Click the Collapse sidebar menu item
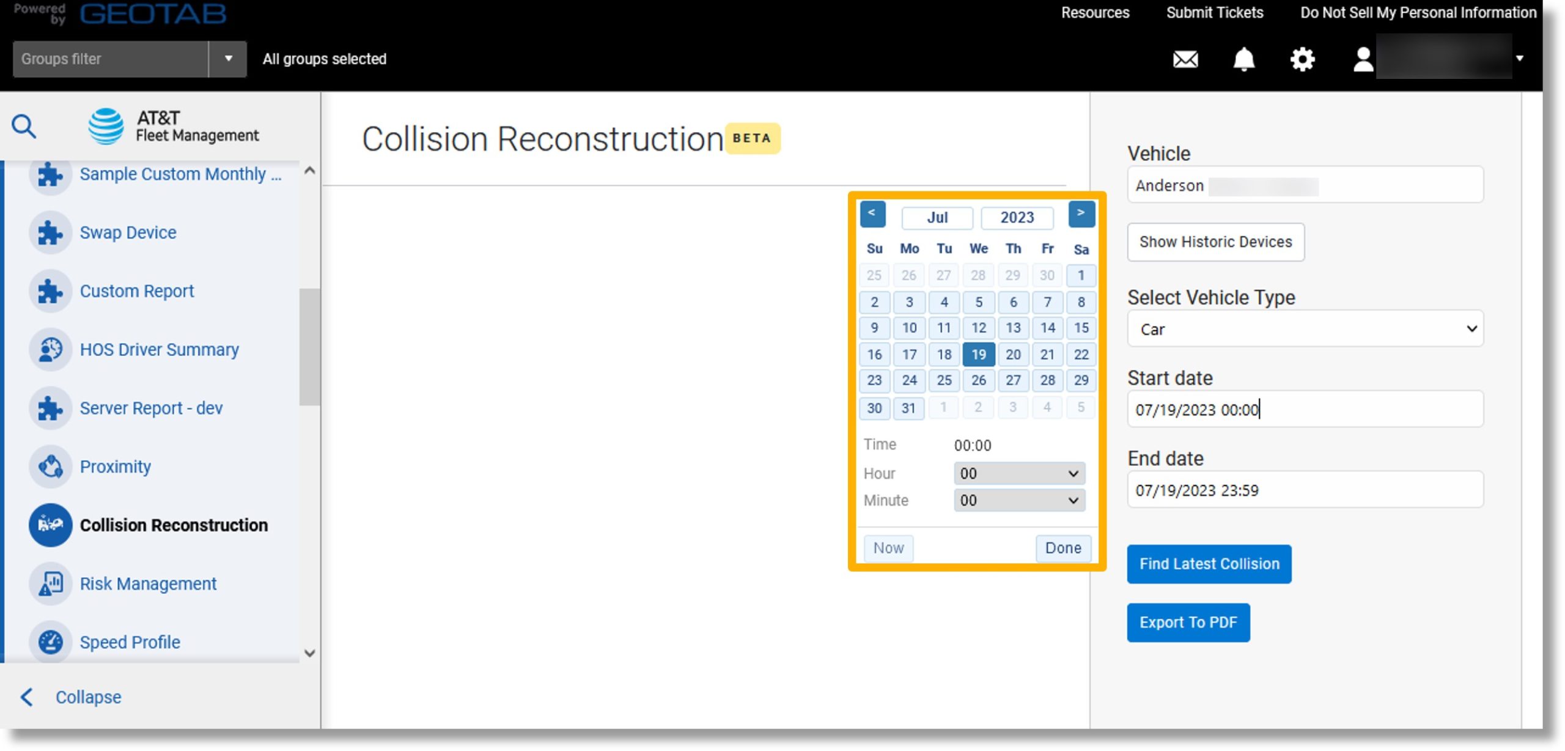1565x751 pixels. click(88, 696)
